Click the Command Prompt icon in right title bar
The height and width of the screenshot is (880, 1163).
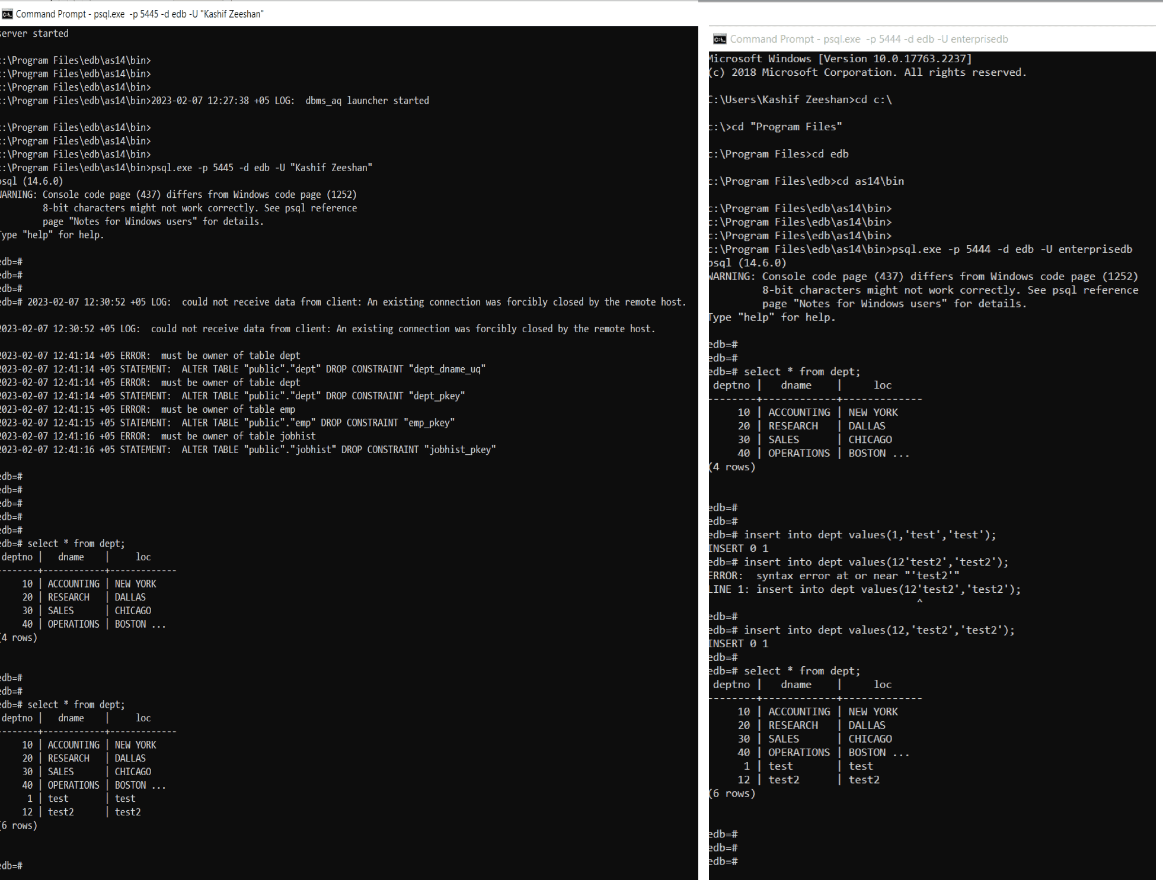point(721,39)
